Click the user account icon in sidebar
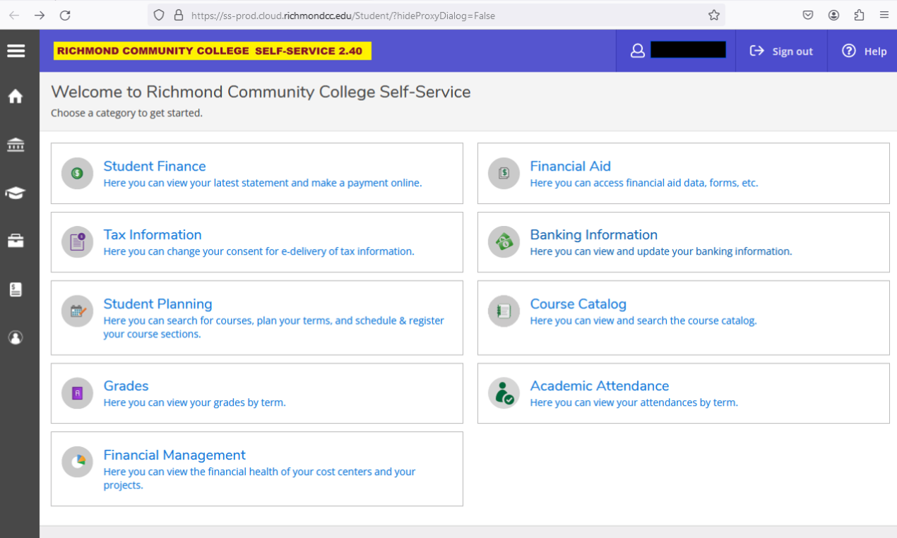This screenshot has height=538, width=897. point(16,337)
